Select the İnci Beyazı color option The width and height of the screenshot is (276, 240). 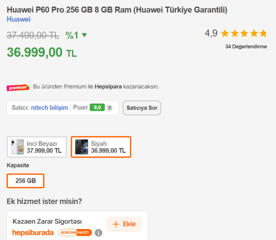[37, 147]
